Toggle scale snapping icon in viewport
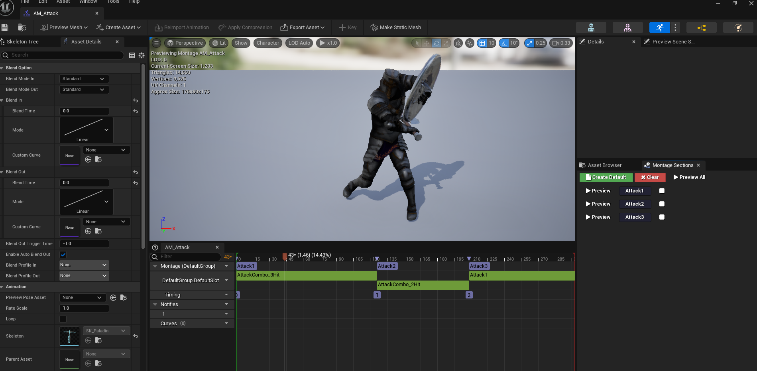The height and width of the screenshot is (371, 757). point(529,43)
